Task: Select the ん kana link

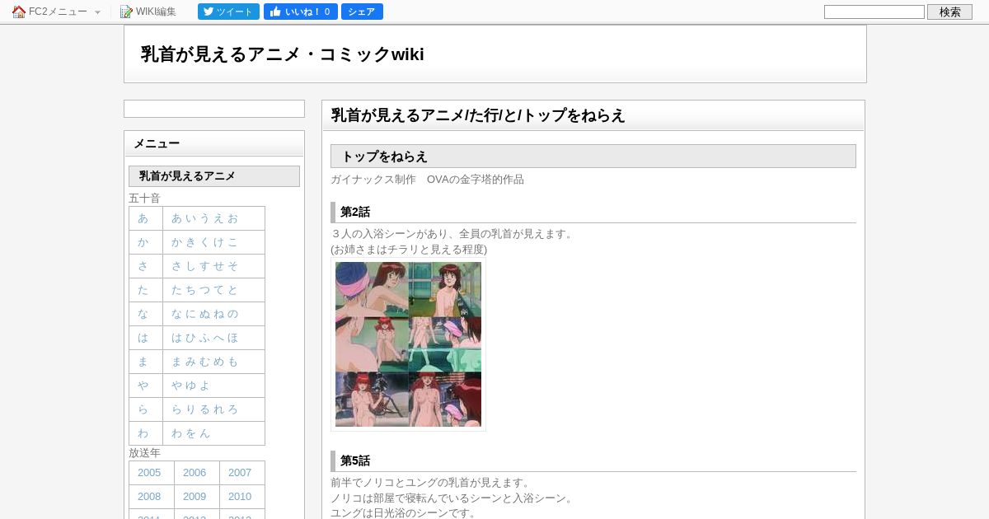Action: click(204, 433)
